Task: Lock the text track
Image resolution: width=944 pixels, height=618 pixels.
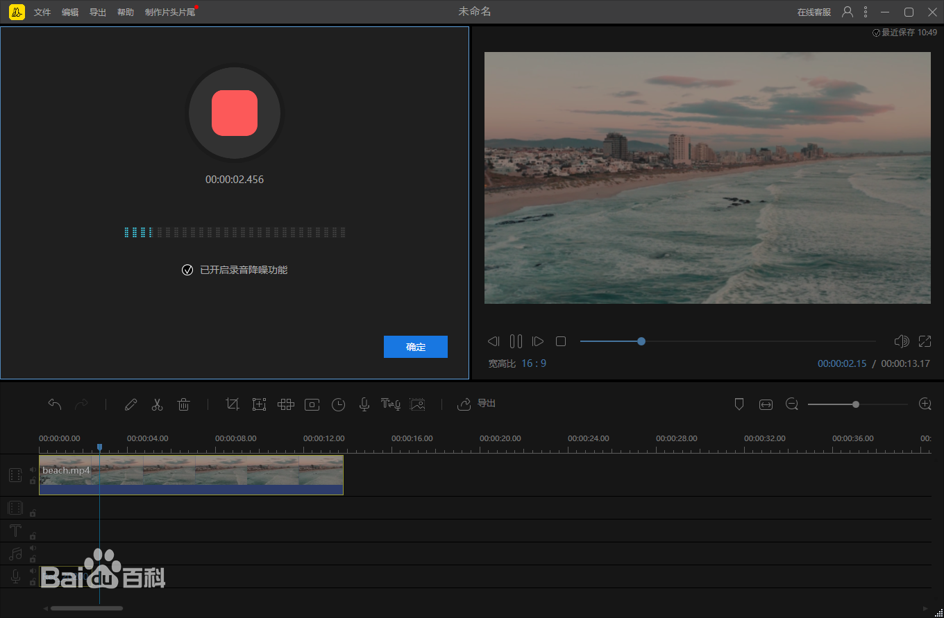Action: (33, 535)
